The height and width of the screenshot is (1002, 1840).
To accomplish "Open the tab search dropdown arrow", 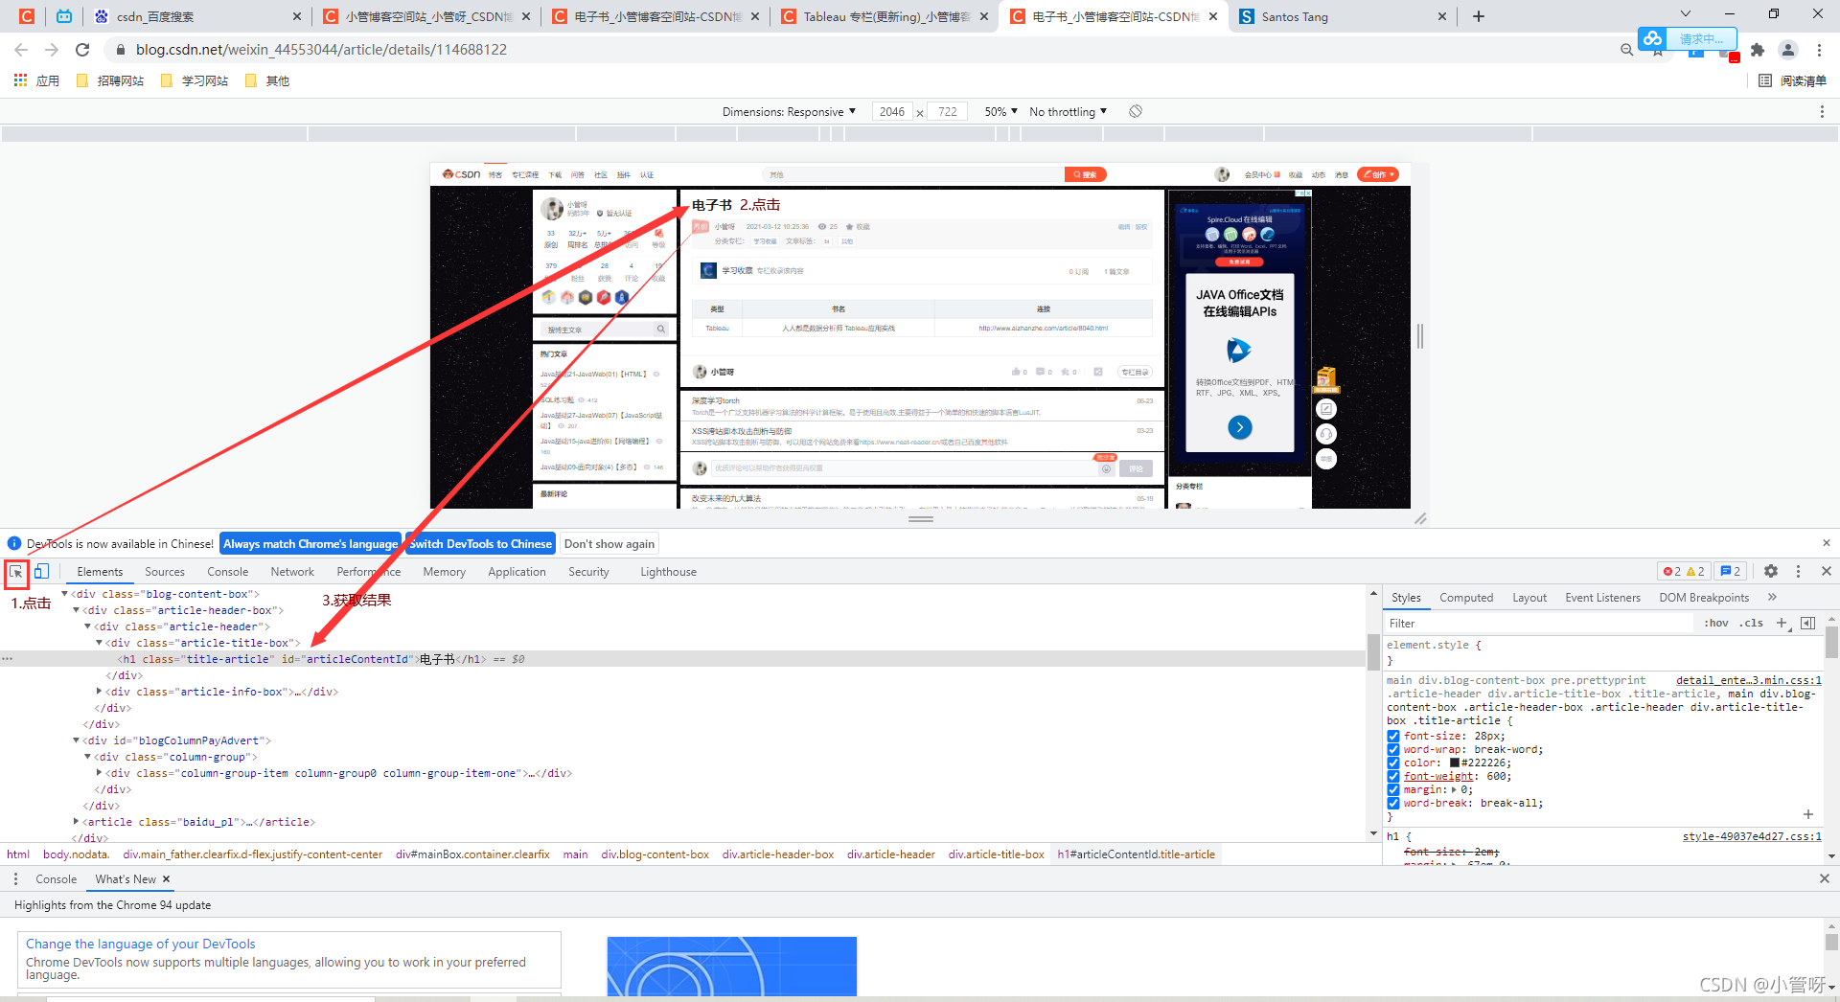I will [x=1686, y=13].
